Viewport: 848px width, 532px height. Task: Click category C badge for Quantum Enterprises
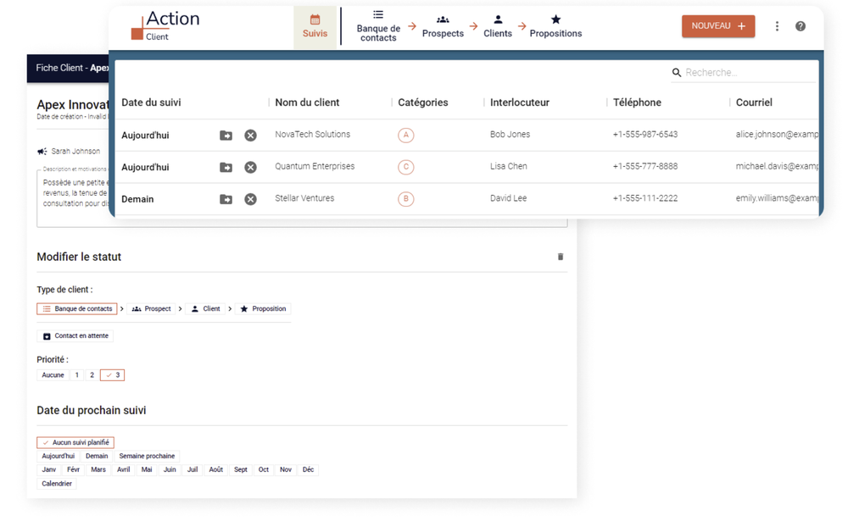pyautogui.click(x=406, y=167)
